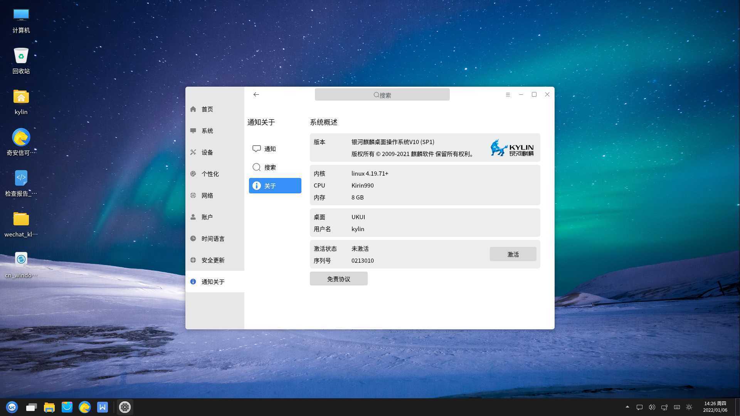
Task: Expand hidden tray icons with the up arrow
Action: point(627,407)
